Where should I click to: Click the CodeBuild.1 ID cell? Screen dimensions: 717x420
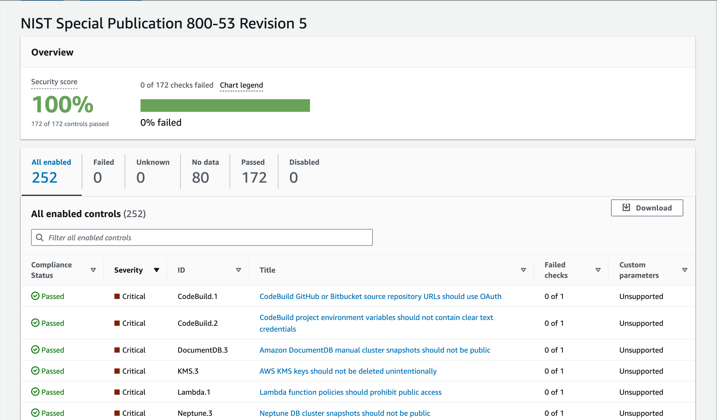(197, 296)
